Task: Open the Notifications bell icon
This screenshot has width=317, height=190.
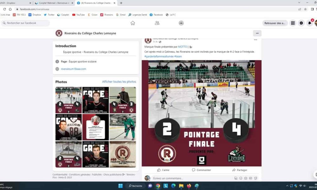Action: click(x=310, y=23)
